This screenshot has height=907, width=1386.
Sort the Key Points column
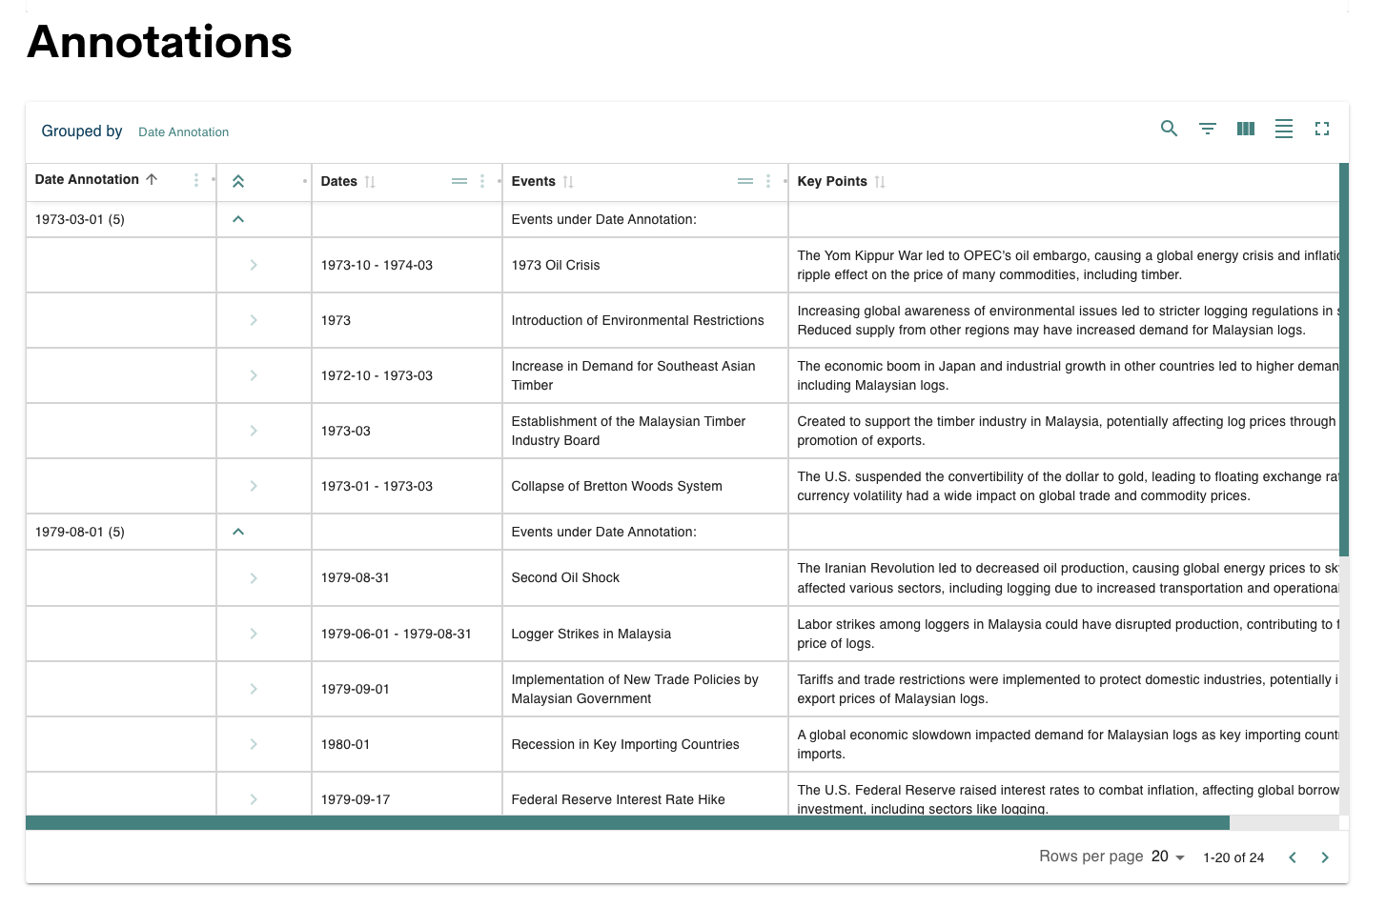point(880,182)
